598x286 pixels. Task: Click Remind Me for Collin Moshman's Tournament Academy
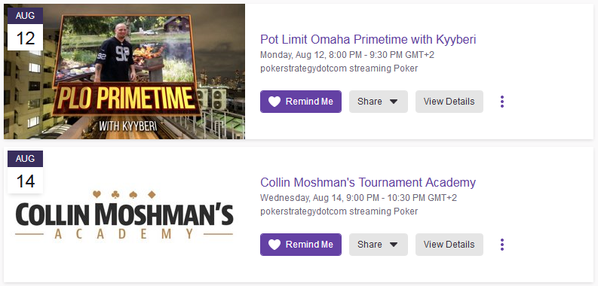(301, 245)
